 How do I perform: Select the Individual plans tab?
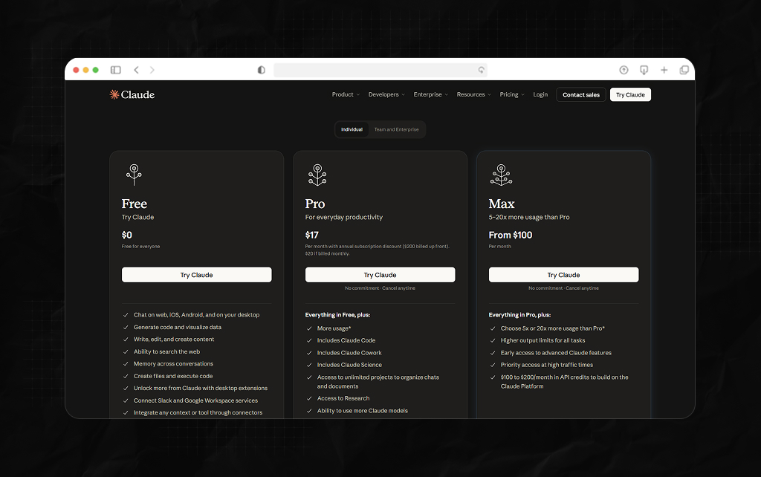click(x=352, y=129)
